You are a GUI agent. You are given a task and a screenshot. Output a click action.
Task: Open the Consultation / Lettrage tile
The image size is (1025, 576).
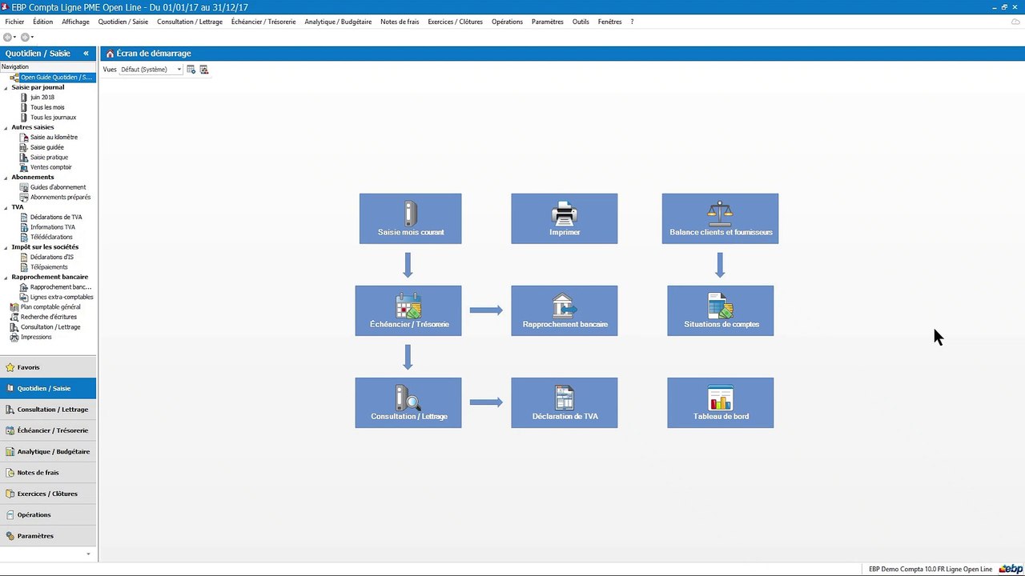click(408, 402)
